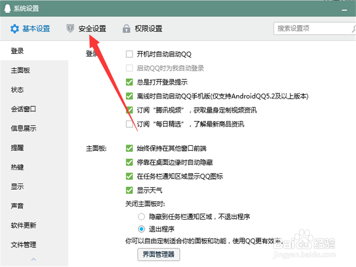Open 文件管理 settings section
Screen dimensions: 356x267
pyautogui.click(x=22, y=245)
